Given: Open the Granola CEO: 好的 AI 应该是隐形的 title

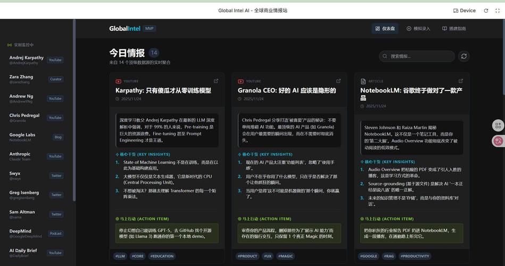Looking at the screenshot, I should coord(287,90).
